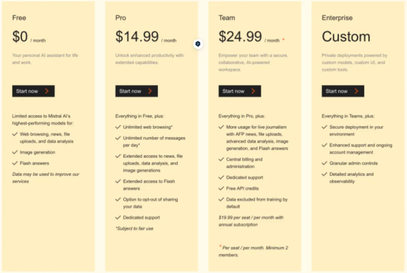Click the Per seat minimum 2 members note
The width and height of the screenshot is (407, 273).
pyautogui.click(x=253, y=251)
